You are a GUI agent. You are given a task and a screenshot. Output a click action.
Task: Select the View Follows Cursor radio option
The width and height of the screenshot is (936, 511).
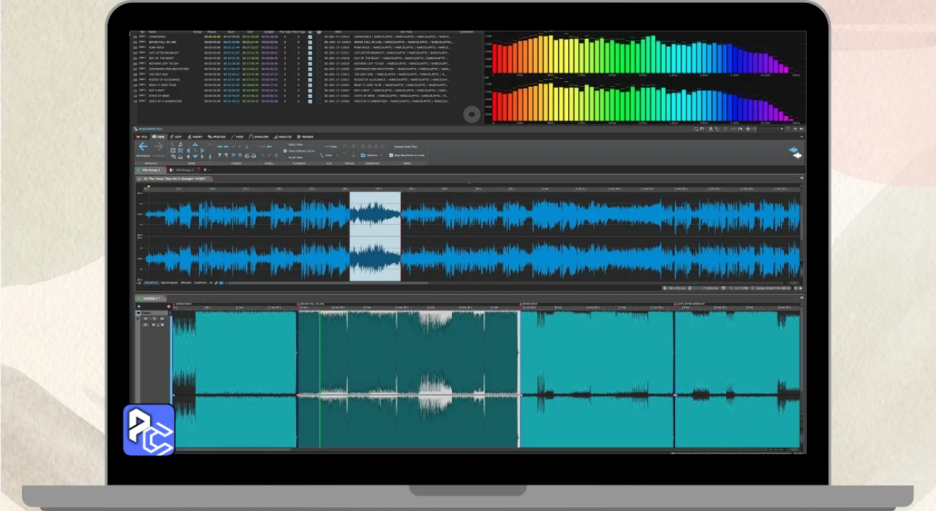coord(285,151)
